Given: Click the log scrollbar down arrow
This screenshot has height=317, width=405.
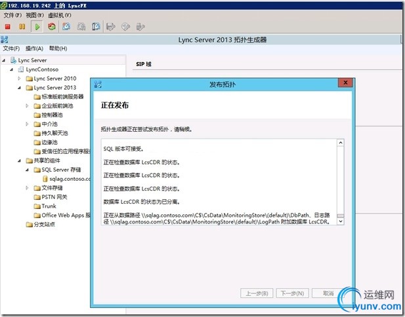Looking at the screenshot, I should (341, 221).
